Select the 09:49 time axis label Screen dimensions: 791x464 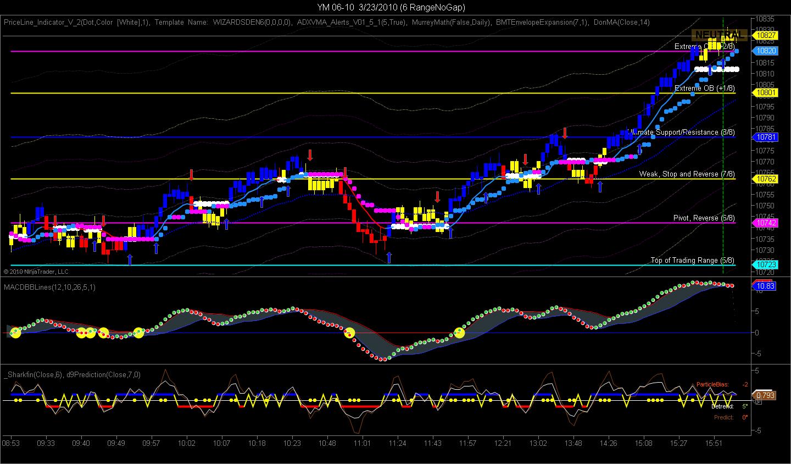click(116, 443)
